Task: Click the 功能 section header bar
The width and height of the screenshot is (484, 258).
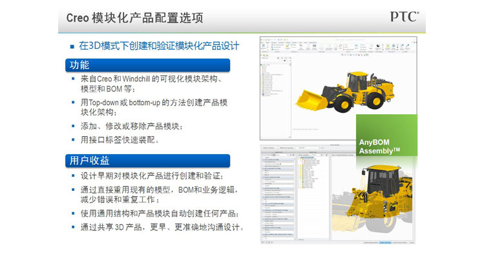Action: [147, 65]
